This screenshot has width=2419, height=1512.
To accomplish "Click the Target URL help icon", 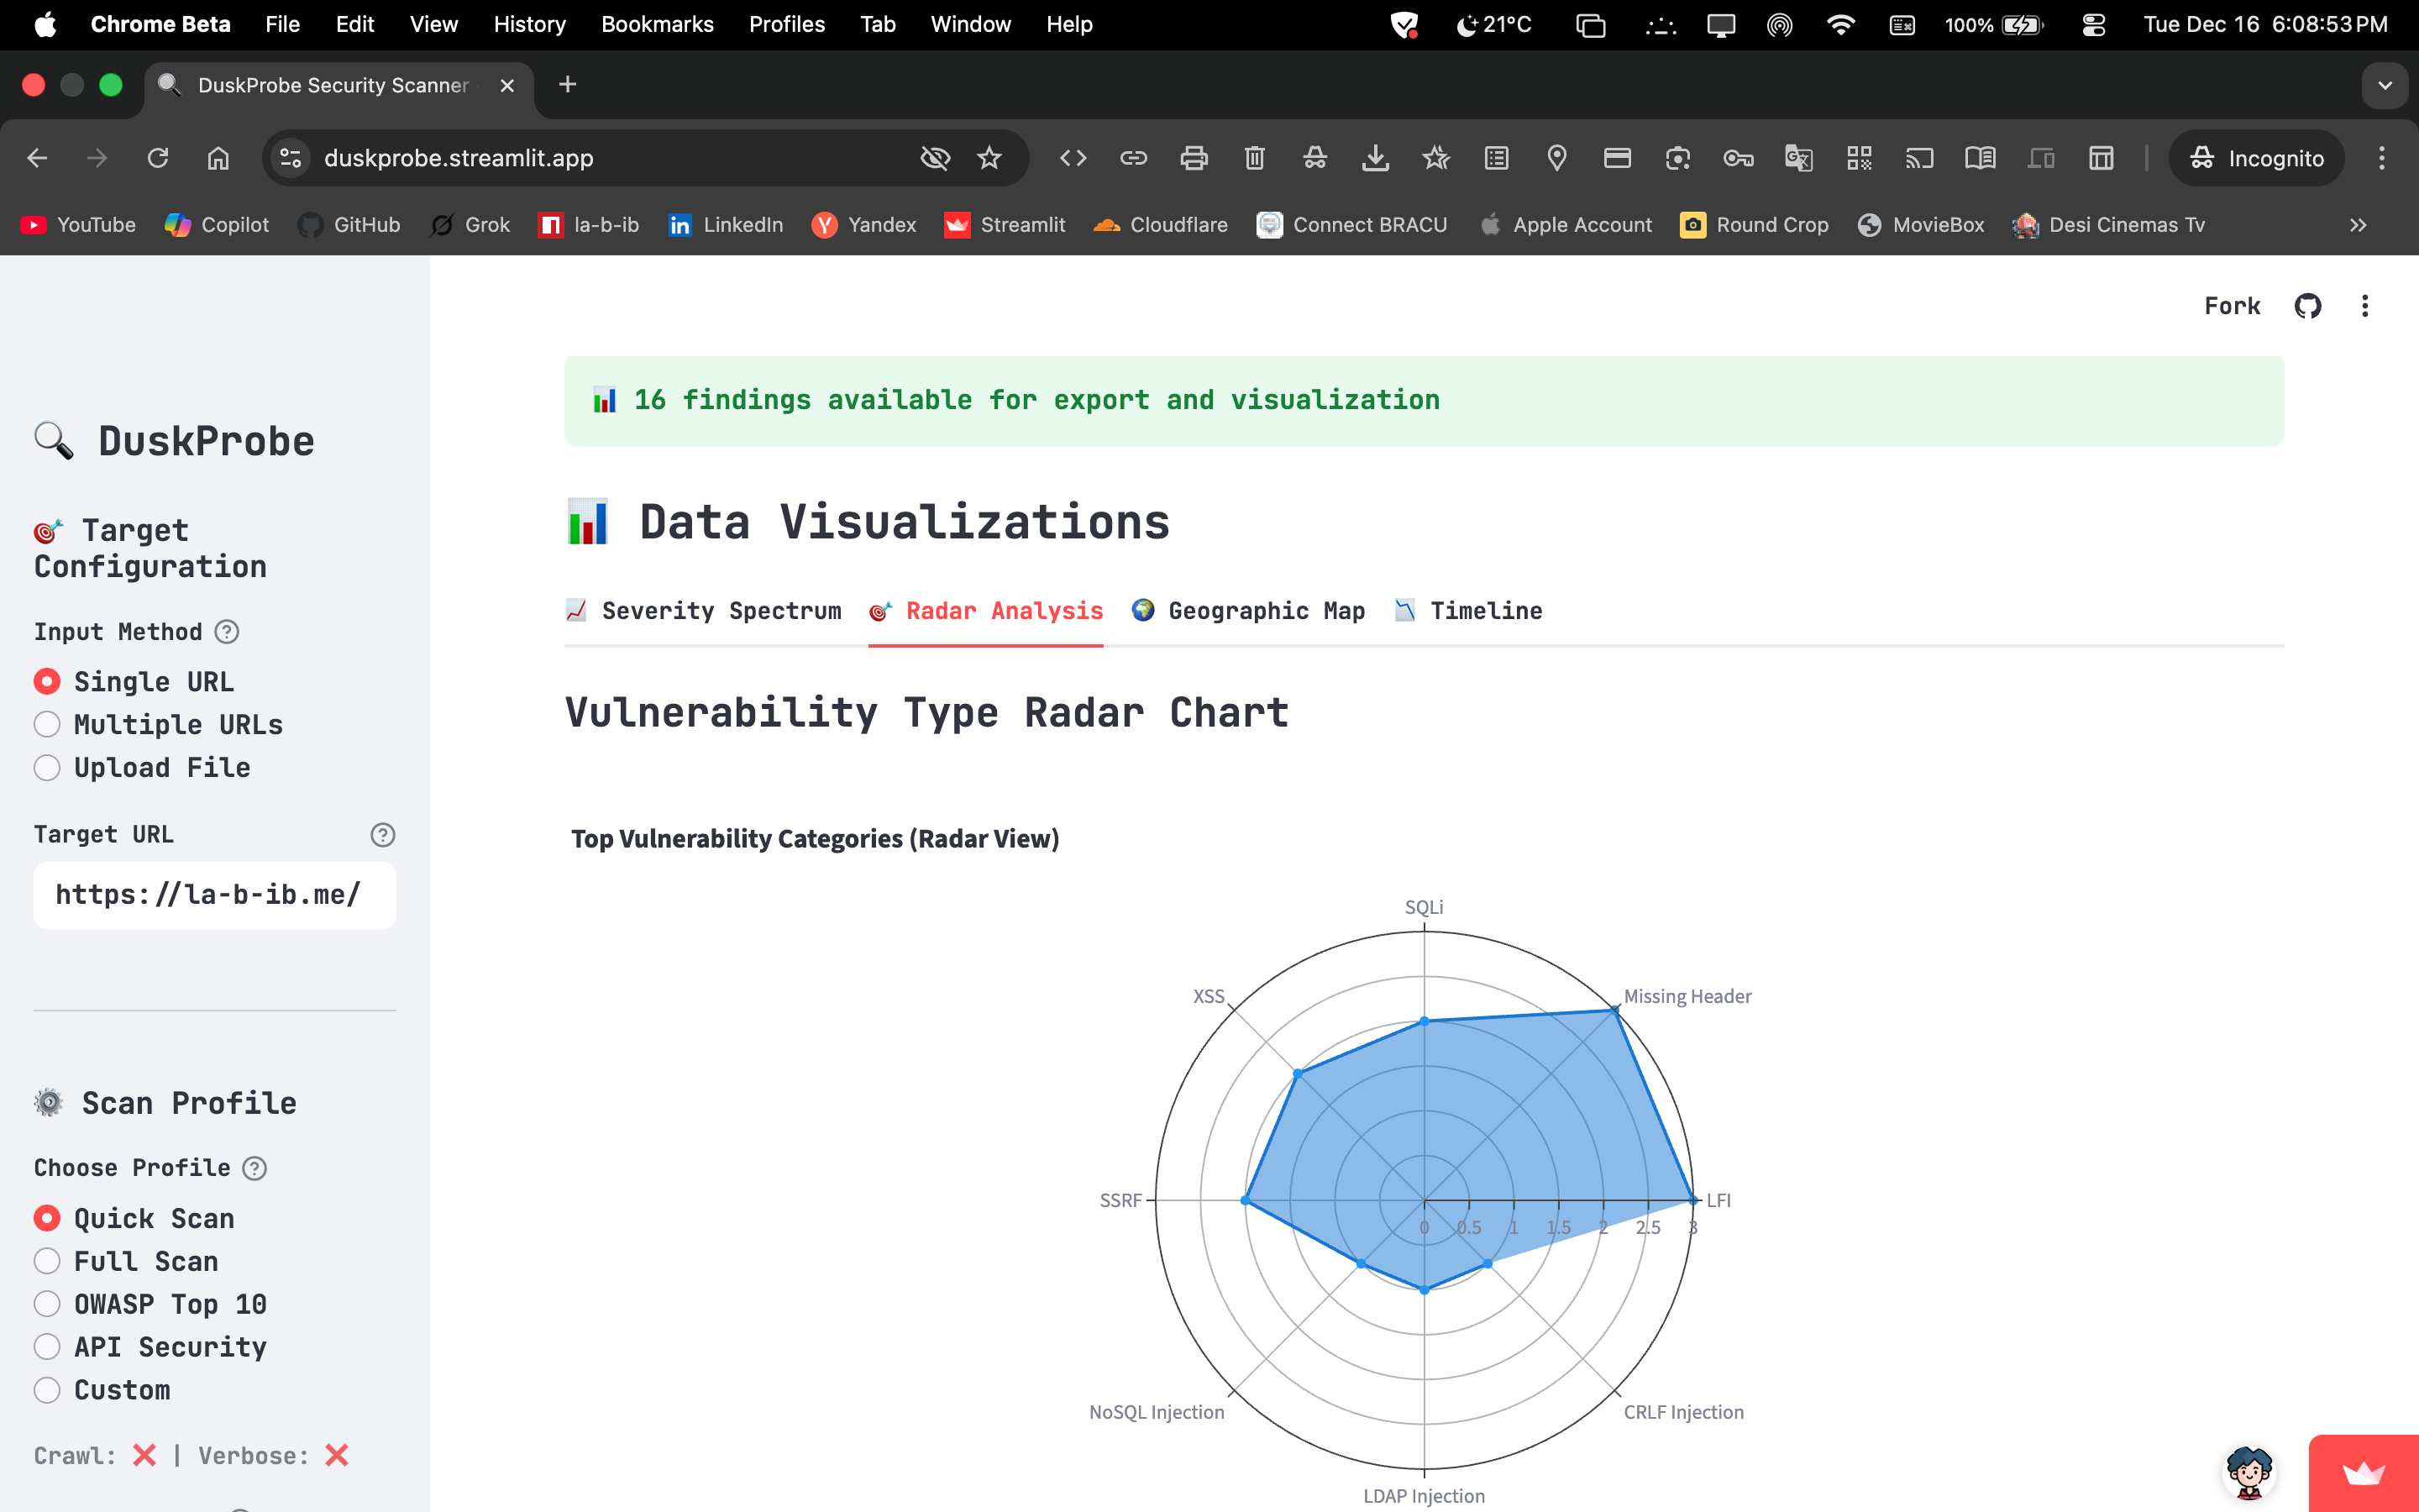I will point(382,835).
